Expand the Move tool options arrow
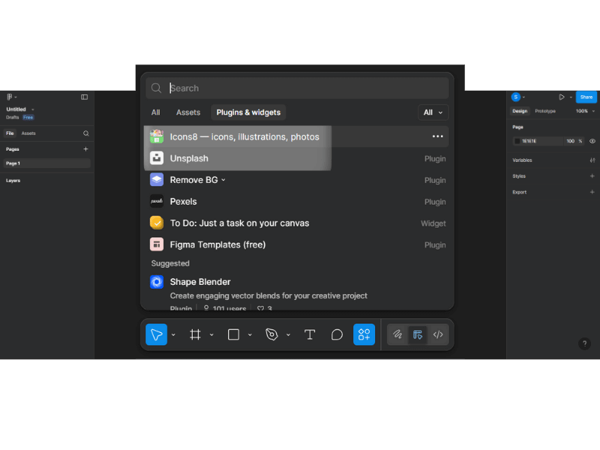Image resolution: width=600 pixels, height=450 pixels. coord(173,334)
